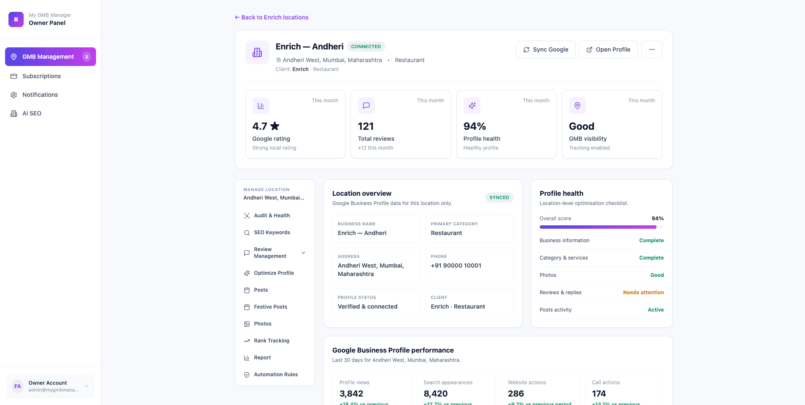Click the Automation Rules shield icon
This screenshot has height=405, width=805.
[247, 375]
